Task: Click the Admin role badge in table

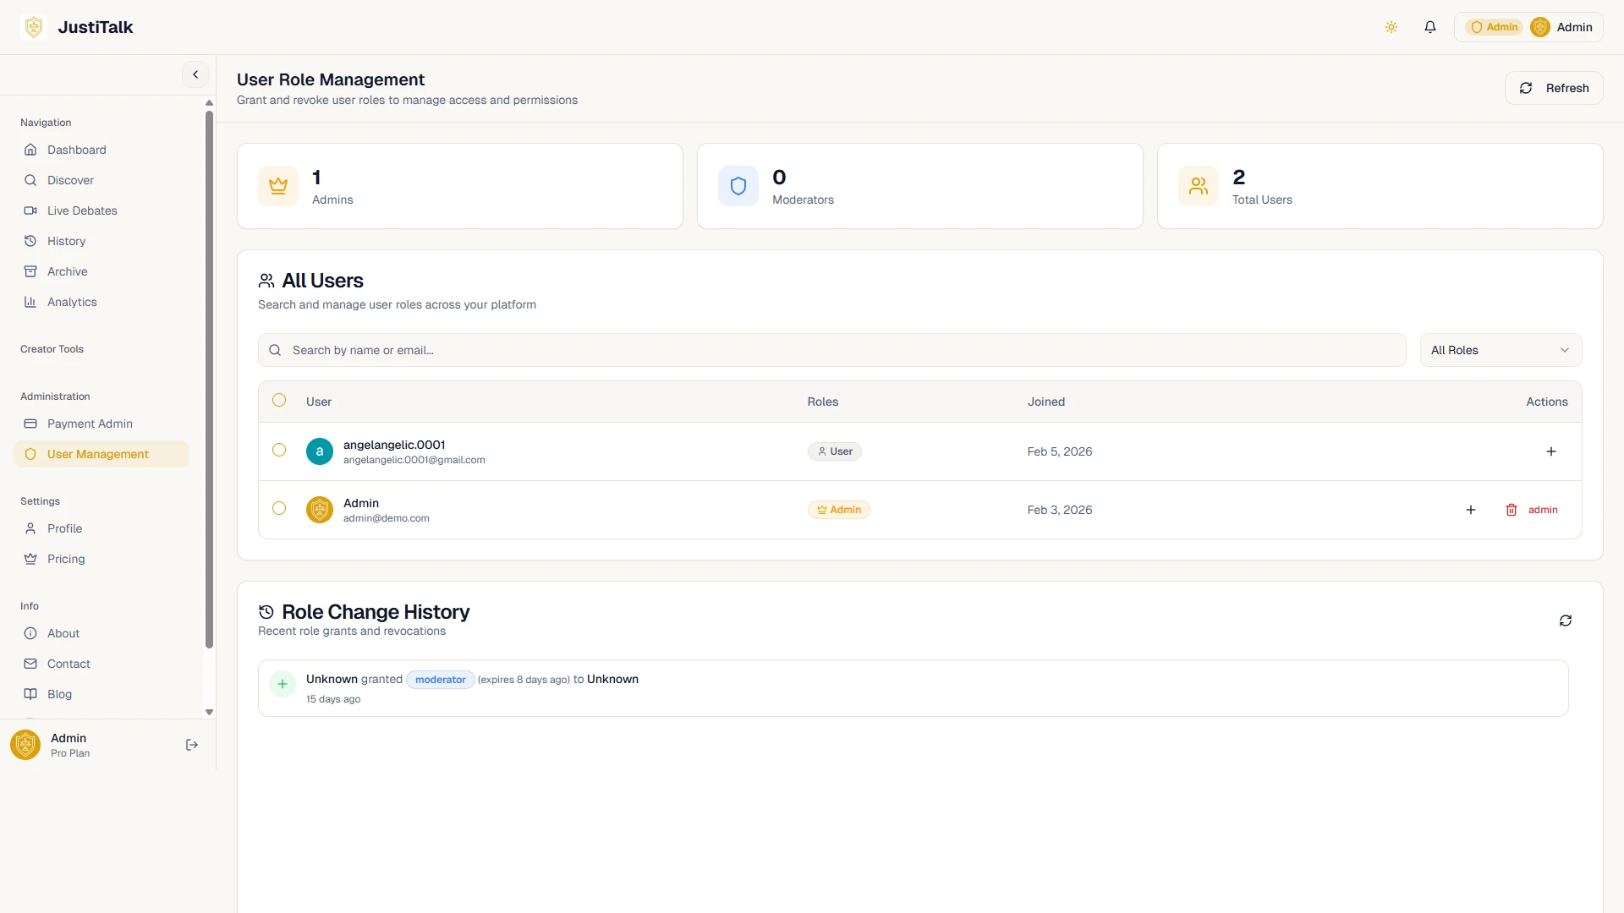Action: click(839, 510)
